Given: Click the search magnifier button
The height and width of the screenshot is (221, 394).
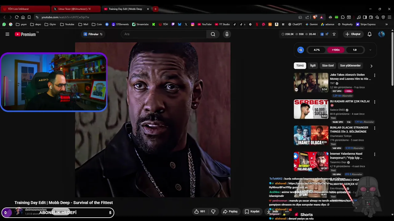Looking at the screenshot, I should click(213, 34).
